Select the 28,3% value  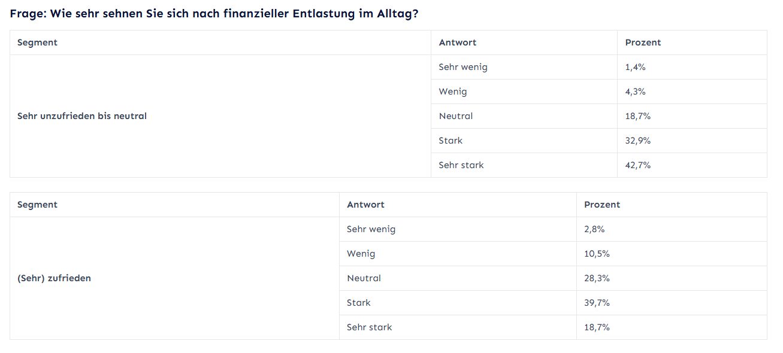(x=597, y=278)
